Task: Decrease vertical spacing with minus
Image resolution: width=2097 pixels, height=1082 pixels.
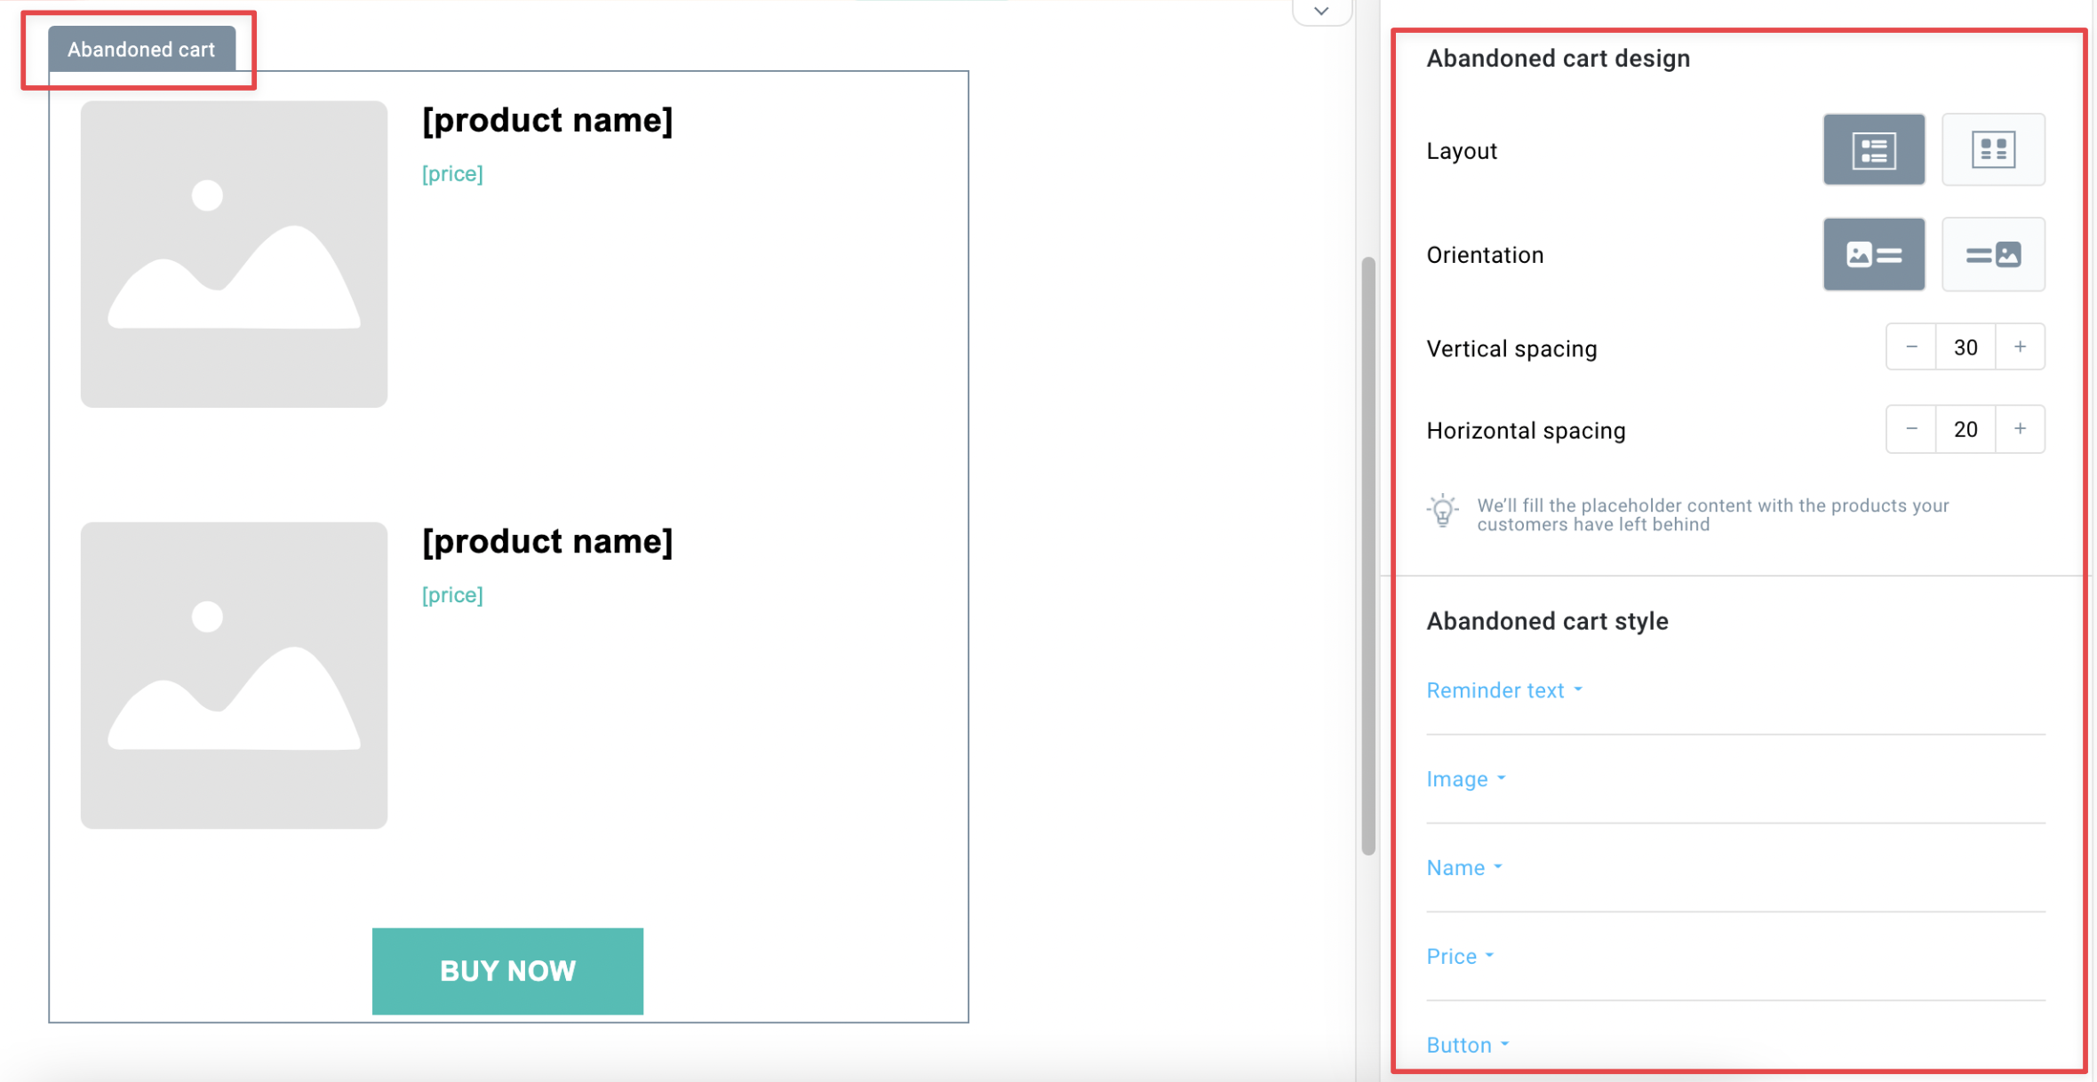Action: [1911, 346]
